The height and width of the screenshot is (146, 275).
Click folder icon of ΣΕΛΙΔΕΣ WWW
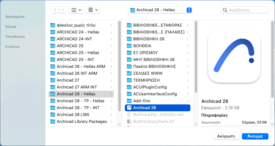click(x=129, y=73)
